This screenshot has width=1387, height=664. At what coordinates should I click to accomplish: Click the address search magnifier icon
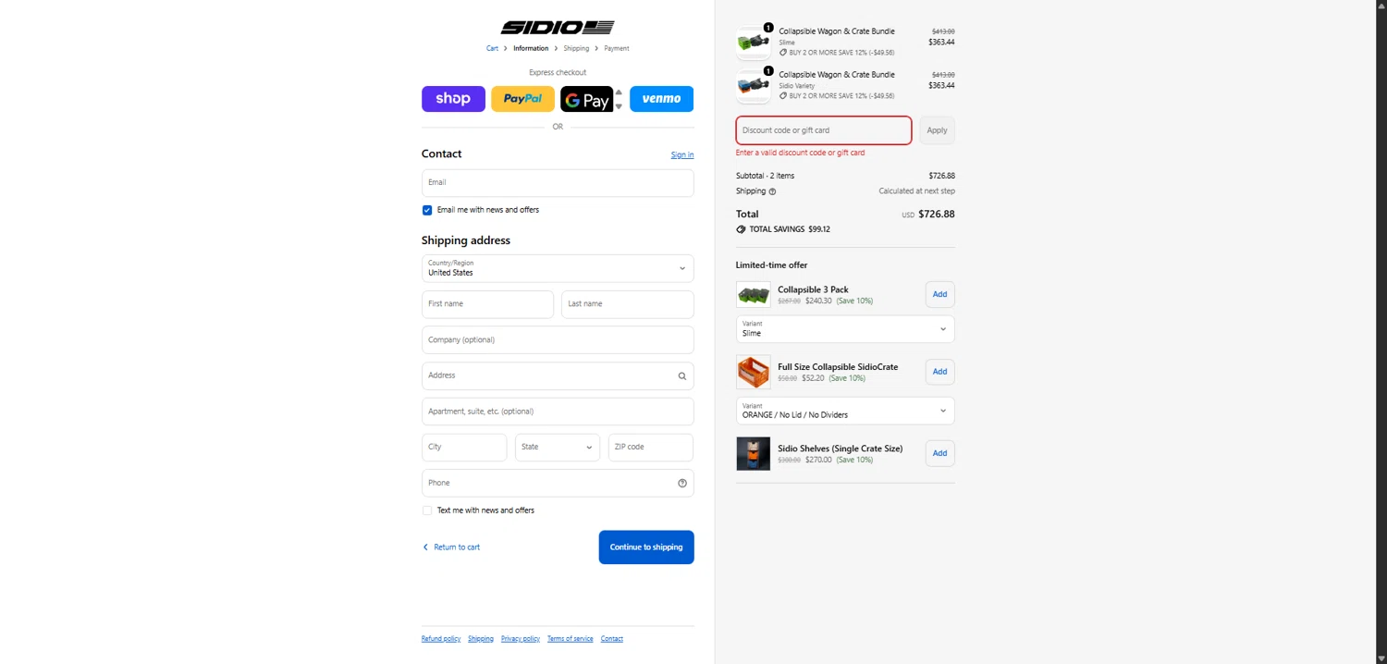682,375
